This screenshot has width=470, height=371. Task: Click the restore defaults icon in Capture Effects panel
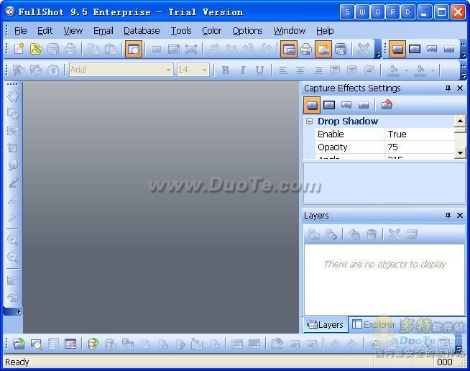[387, 105]
